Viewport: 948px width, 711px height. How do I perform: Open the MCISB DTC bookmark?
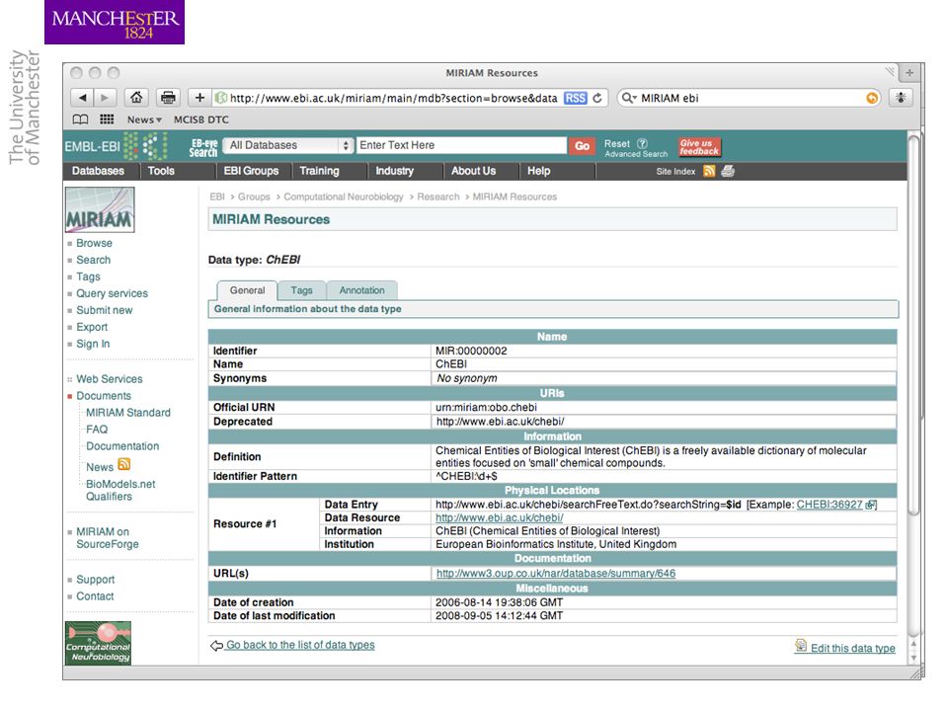201,119
